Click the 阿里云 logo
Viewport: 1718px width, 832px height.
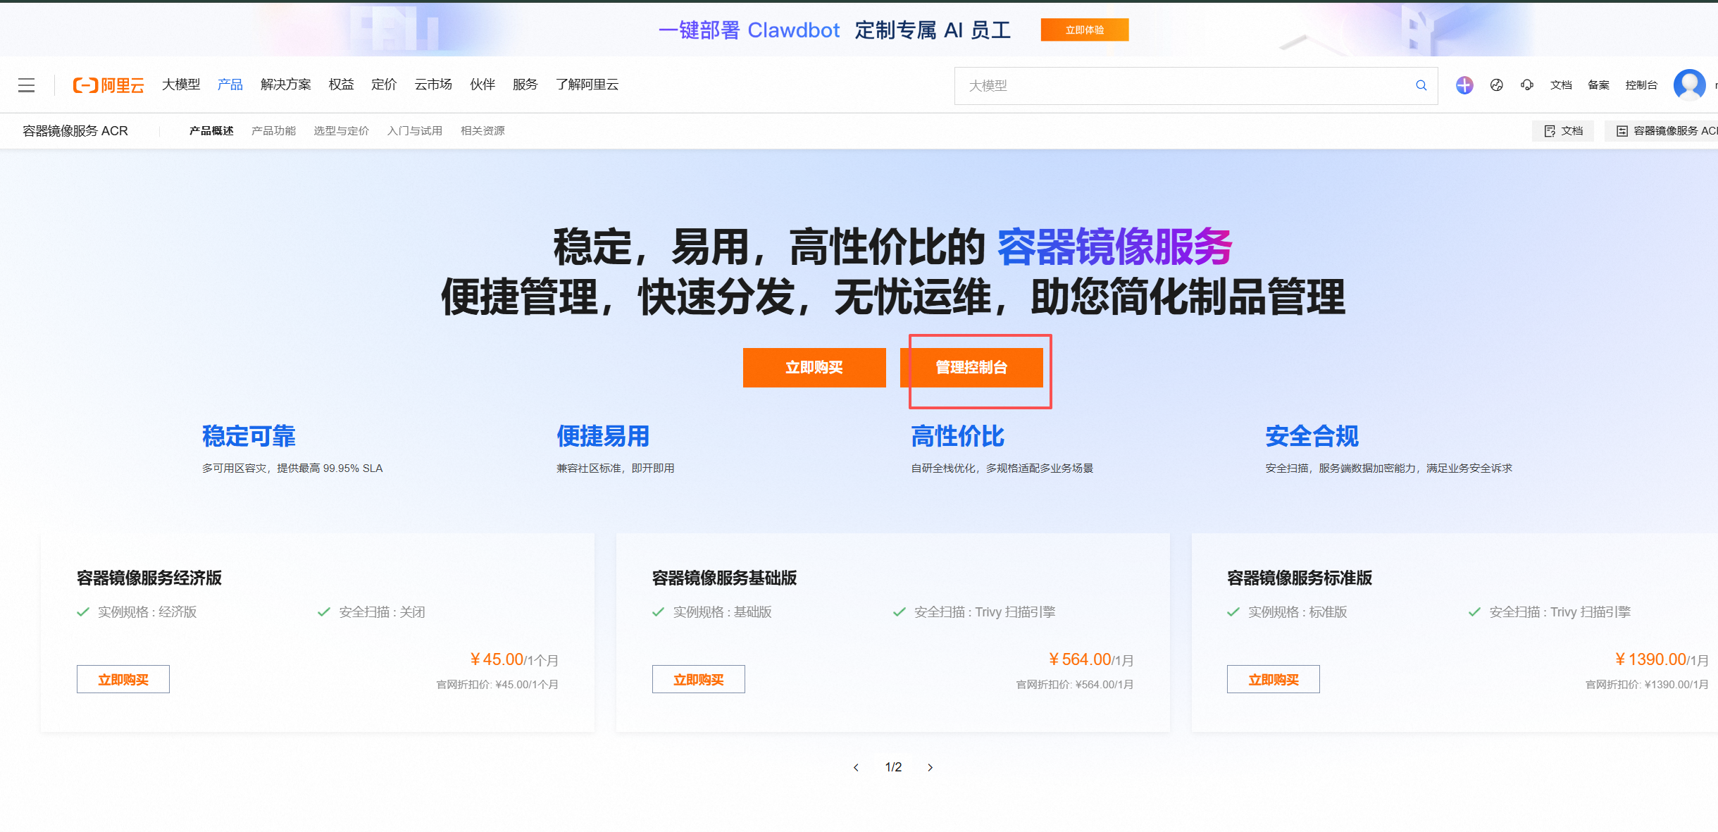point(108,85)
